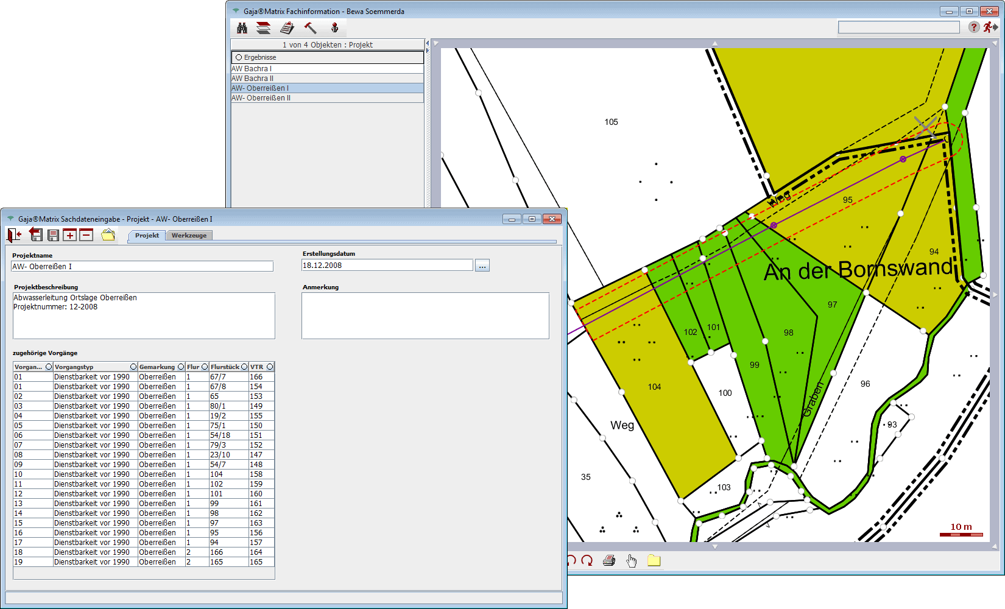Collapse panel using the left splitter arrow
The height and width of the screenshot is (609, 1005).
[427, 43]
